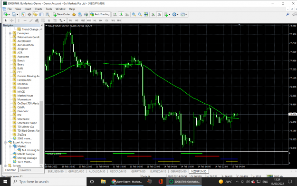Select the crosshair tool
Viewport: 297px width, 186px height.
(12, 20)
